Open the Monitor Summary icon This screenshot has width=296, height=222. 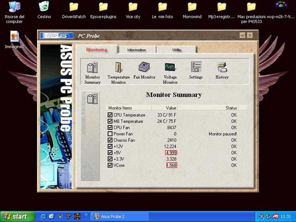point(92,68)
